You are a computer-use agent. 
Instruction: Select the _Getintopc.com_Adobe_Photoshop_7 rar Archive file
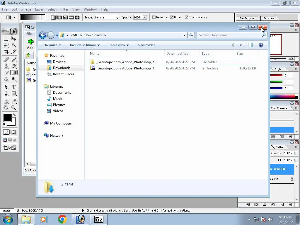[173, 68]
